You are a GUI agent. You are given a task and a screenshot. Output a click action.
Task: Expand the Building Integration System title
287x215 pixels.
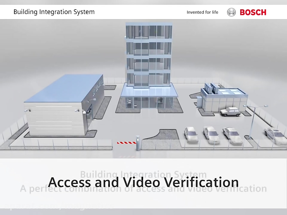(x=144, y=174)
